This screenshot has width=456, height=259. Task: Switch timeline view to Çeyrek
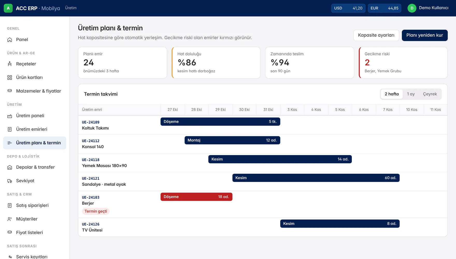point(430,94)
